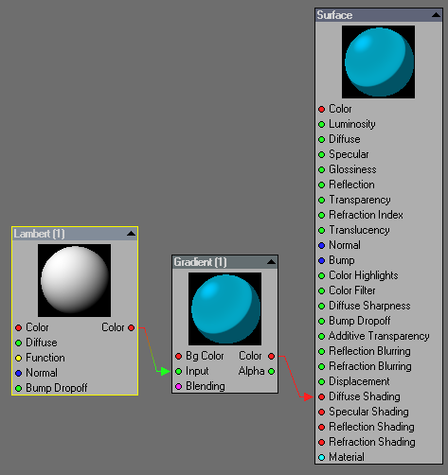Viewport: 448px width, 475px height.
Task: Click the Diffuse Sharpness input connector
Action: click(x=321, y=306)
